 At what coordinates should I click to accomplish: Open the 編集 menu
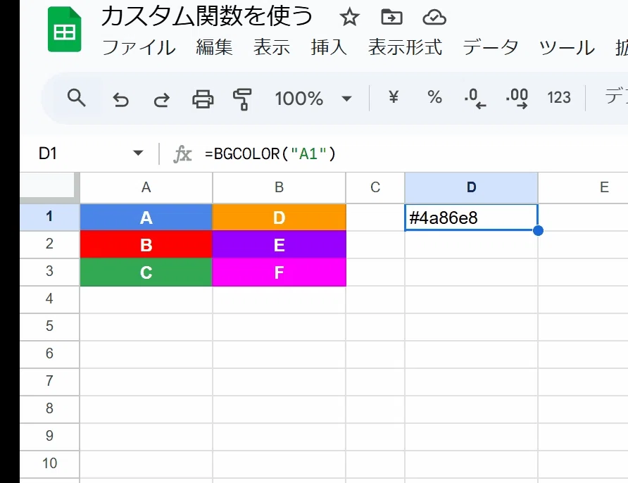pos(214,47)
